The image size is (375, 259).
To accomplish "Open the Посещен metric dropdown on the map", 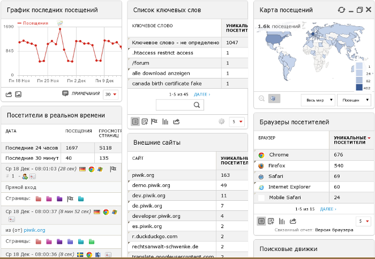I will coord(354,100).
